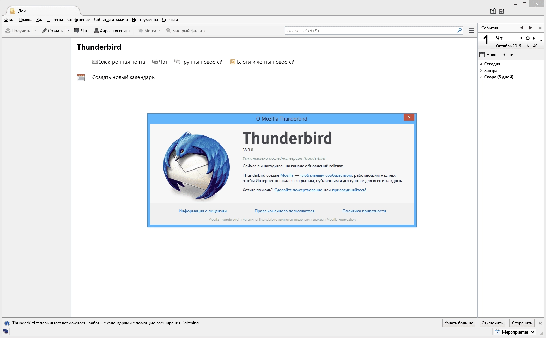Select the Дом tab
The image size is (546, 338).
tap(43, 11)
